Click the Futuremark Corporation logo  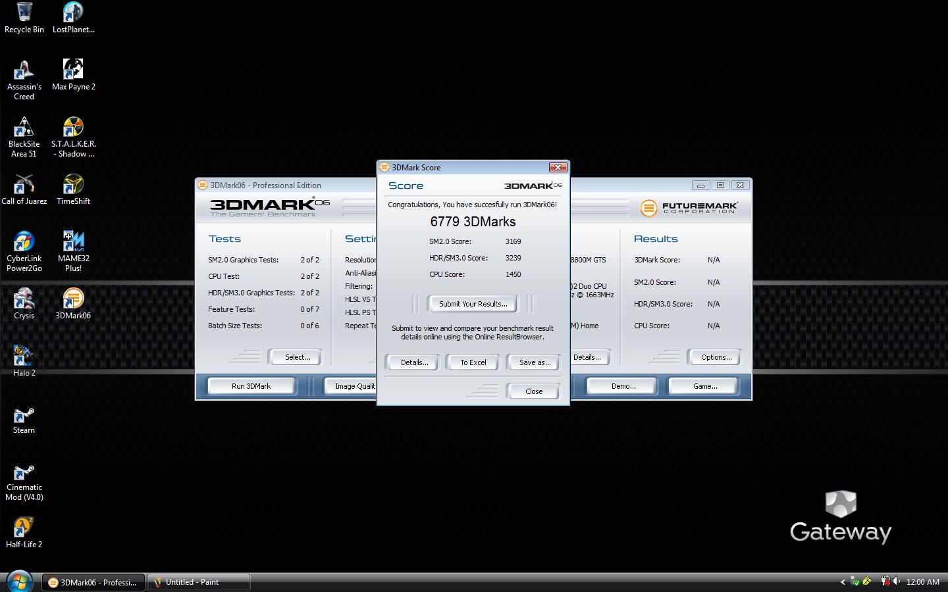689,208
